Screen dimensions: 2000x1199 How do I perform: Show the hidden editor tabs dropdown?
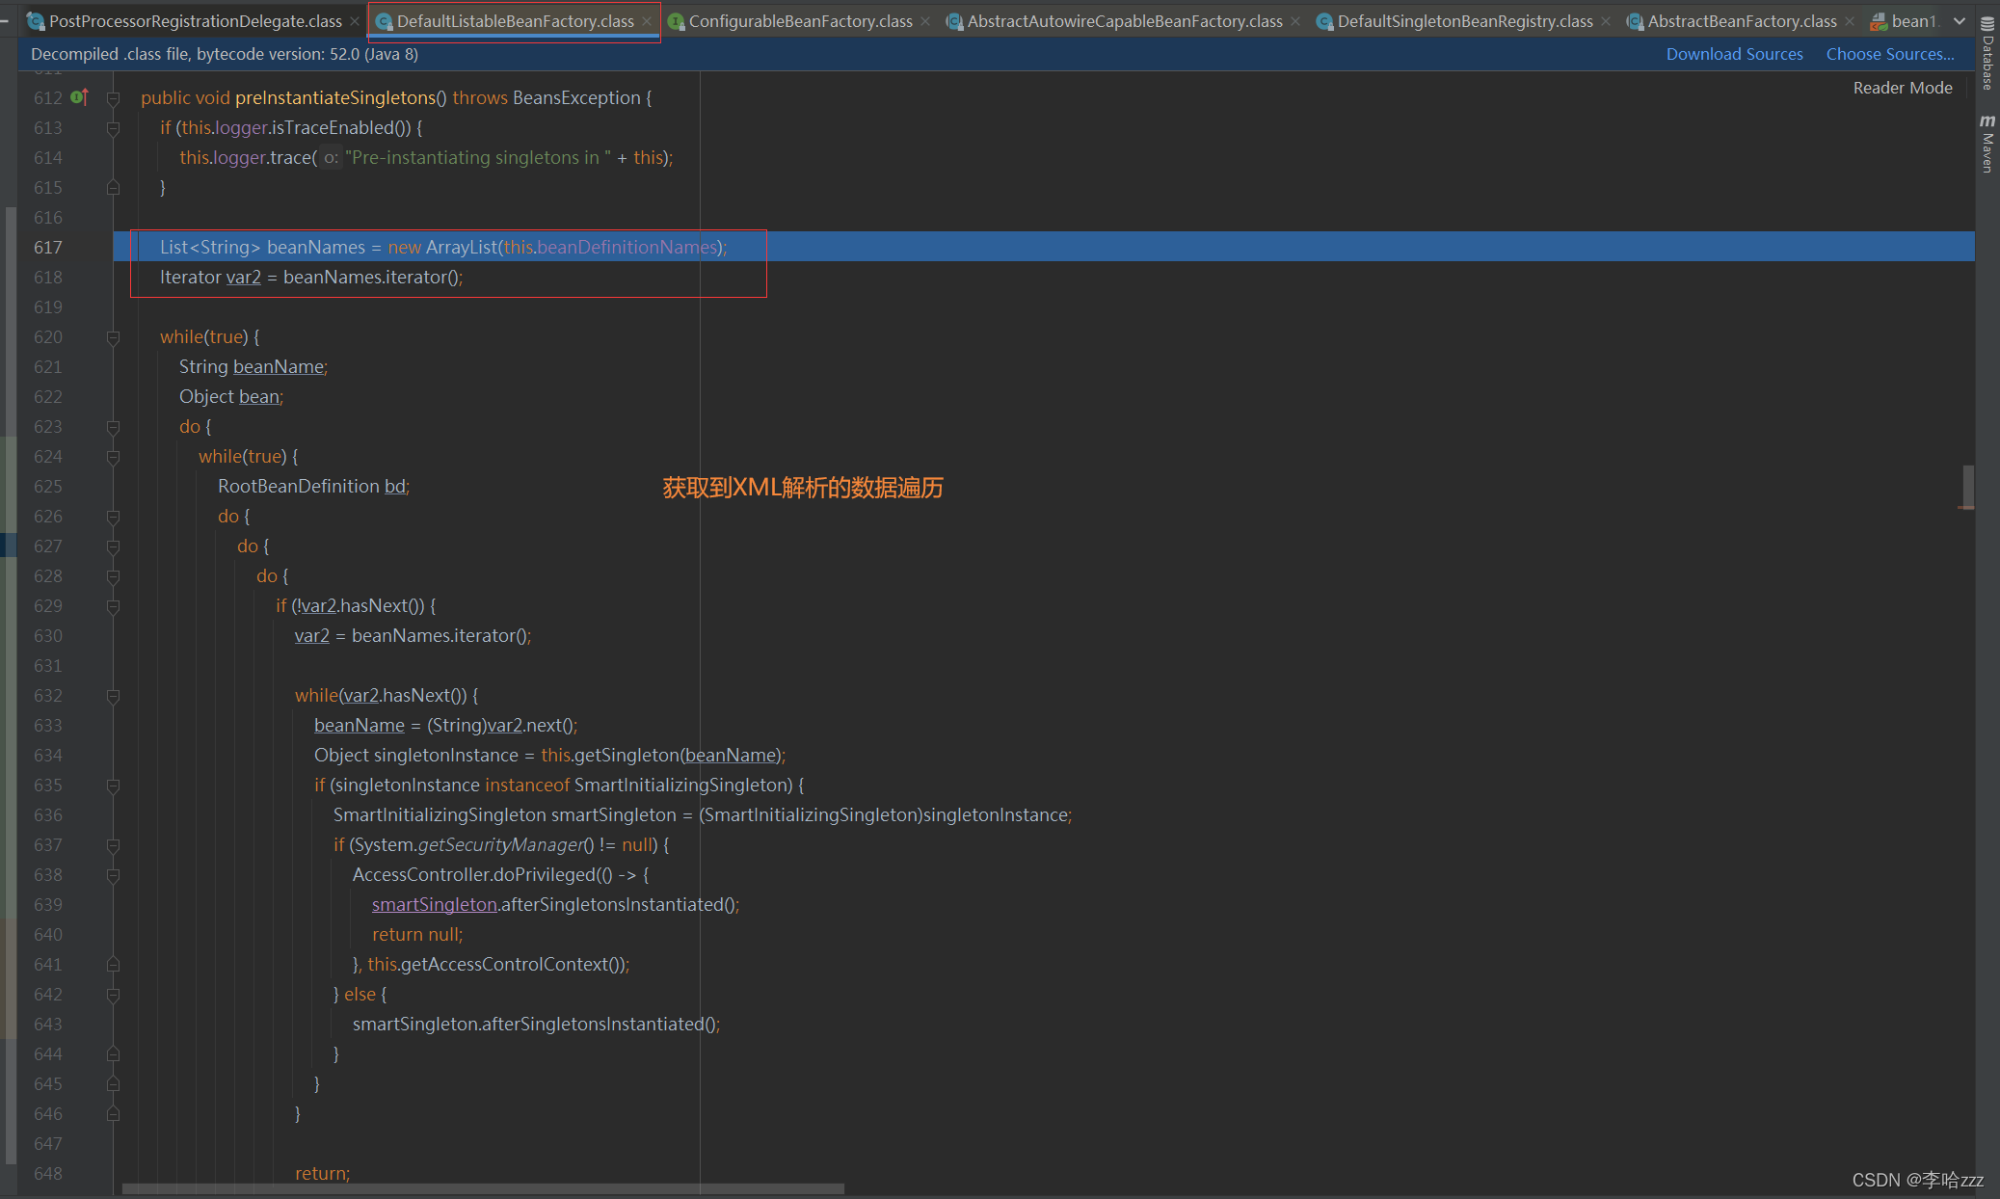pos(1960,21)
